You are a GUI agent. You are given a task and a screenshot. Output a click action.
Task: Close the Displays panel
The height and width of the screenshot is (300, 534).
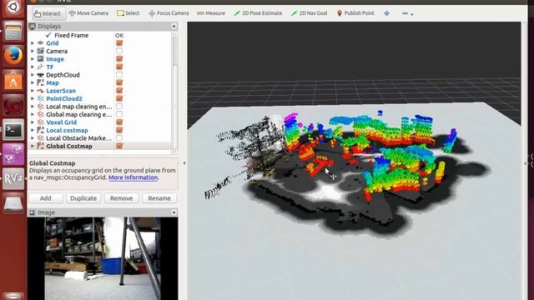174,26
